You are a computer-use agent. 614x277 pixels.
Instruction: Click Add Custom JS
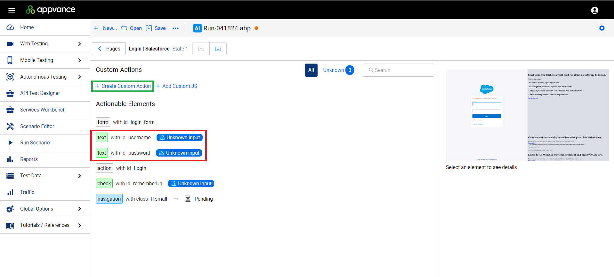[x=176, y=86]
